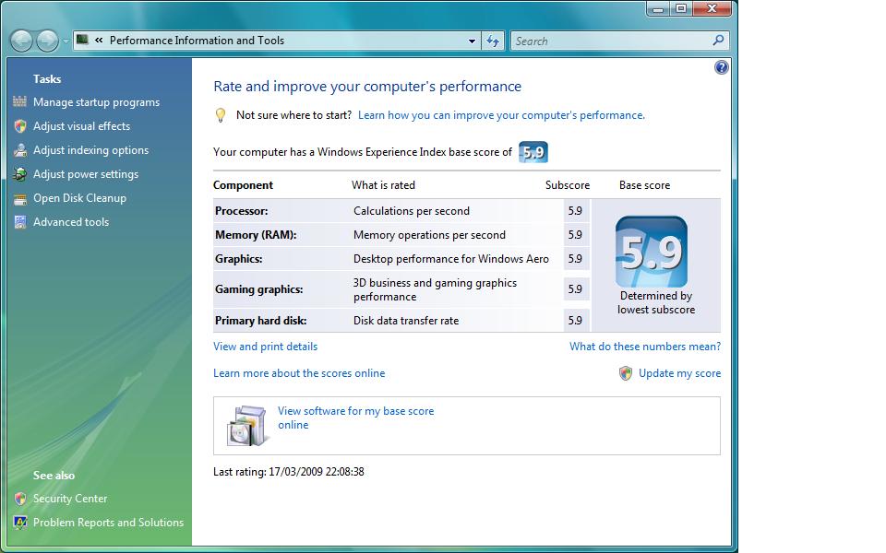Click the Advanced tools icon

(19, 222)
